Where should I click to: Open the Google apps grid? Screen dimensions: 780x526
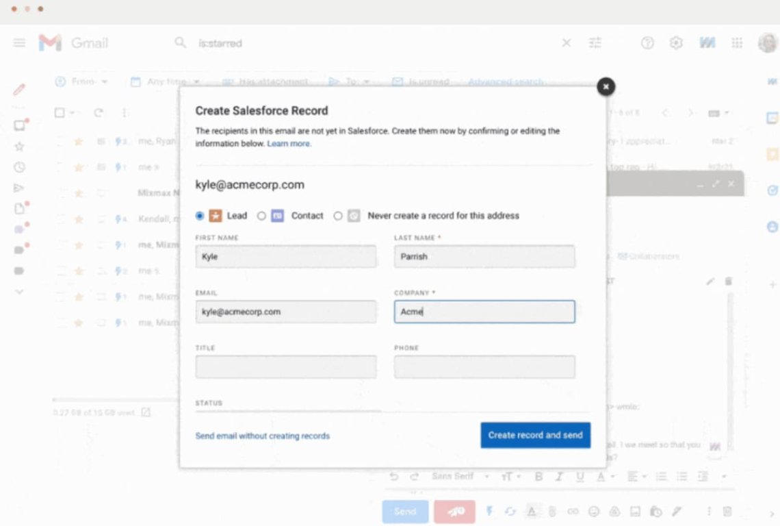(x=737, y=43)
